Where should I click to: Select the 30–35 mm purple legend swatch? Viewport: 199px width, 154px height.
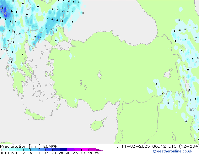tap(70, 150)
